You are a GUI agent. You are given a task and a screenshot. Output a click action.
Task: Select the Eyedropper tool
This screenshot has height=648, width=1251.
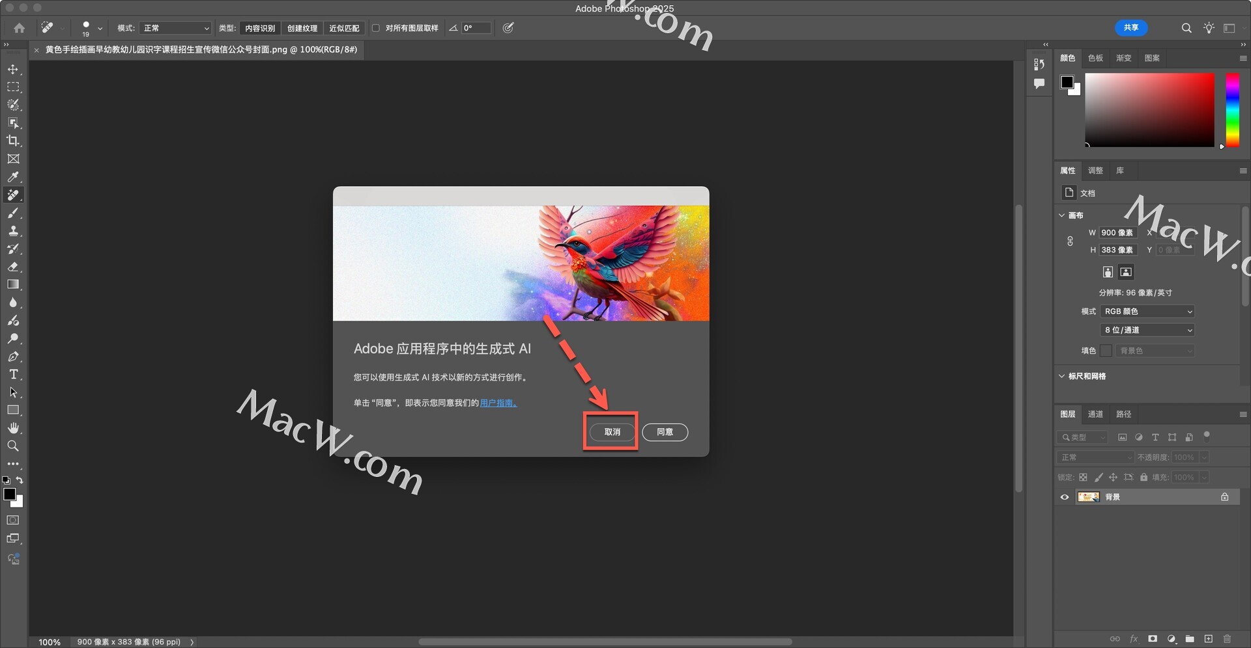click(13, 177)
